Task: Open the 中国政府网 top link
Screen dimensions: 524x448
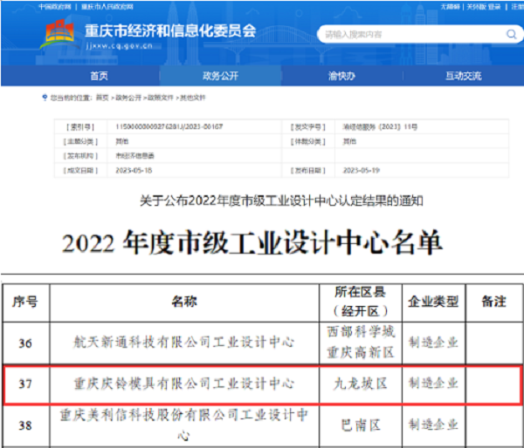Action: (54, 7)
